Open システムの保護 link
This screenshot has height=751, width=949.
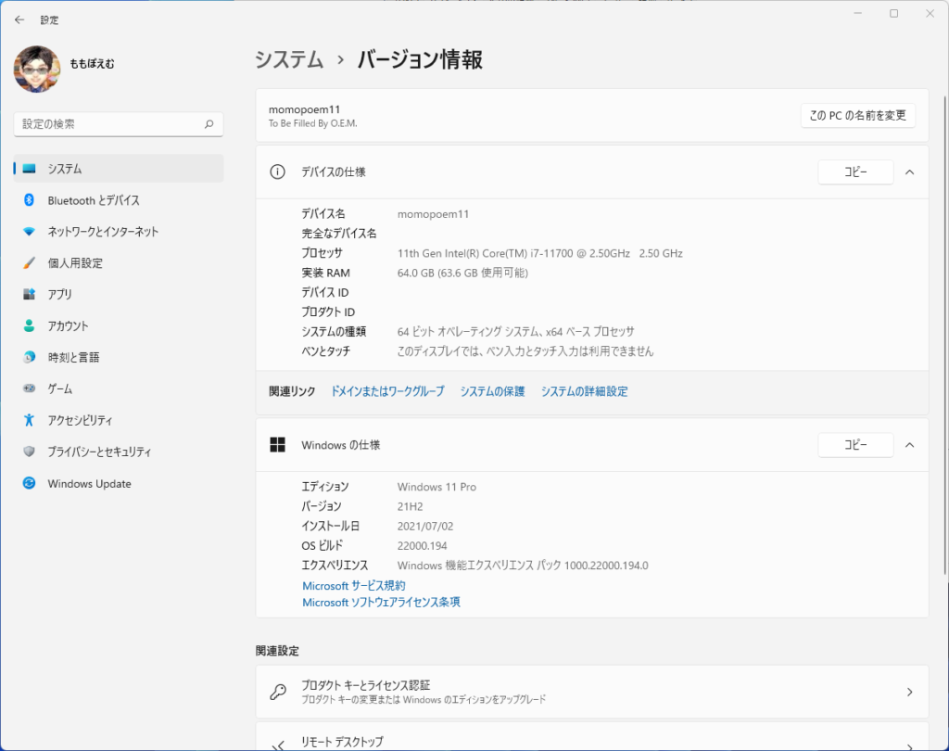(x=493, y=391)
